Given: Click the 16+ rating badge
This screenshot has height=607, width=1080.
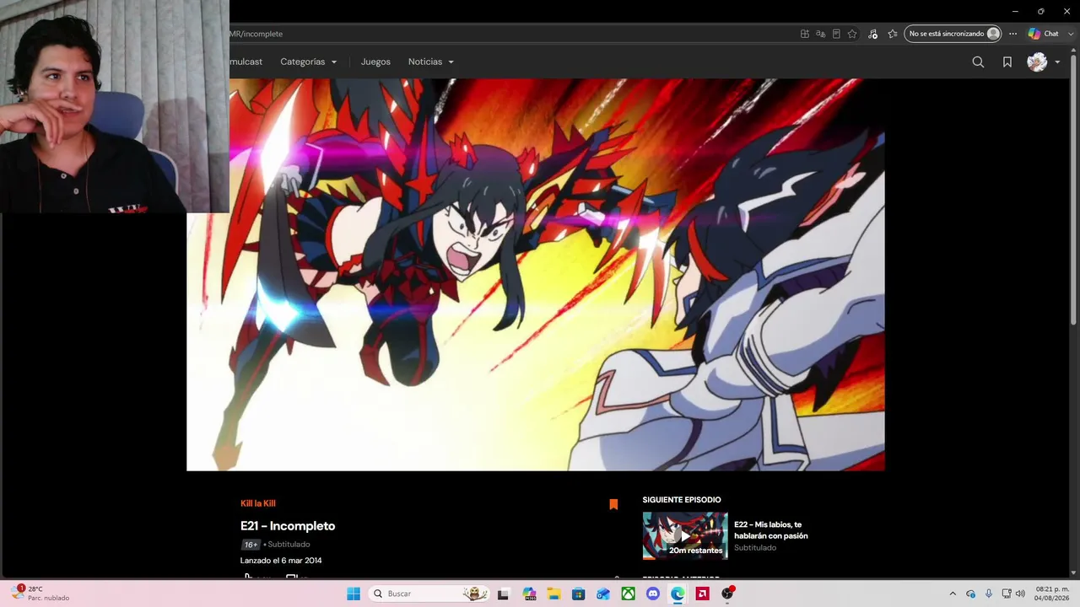Looking at the screenshot, I should tap(251, 545).
